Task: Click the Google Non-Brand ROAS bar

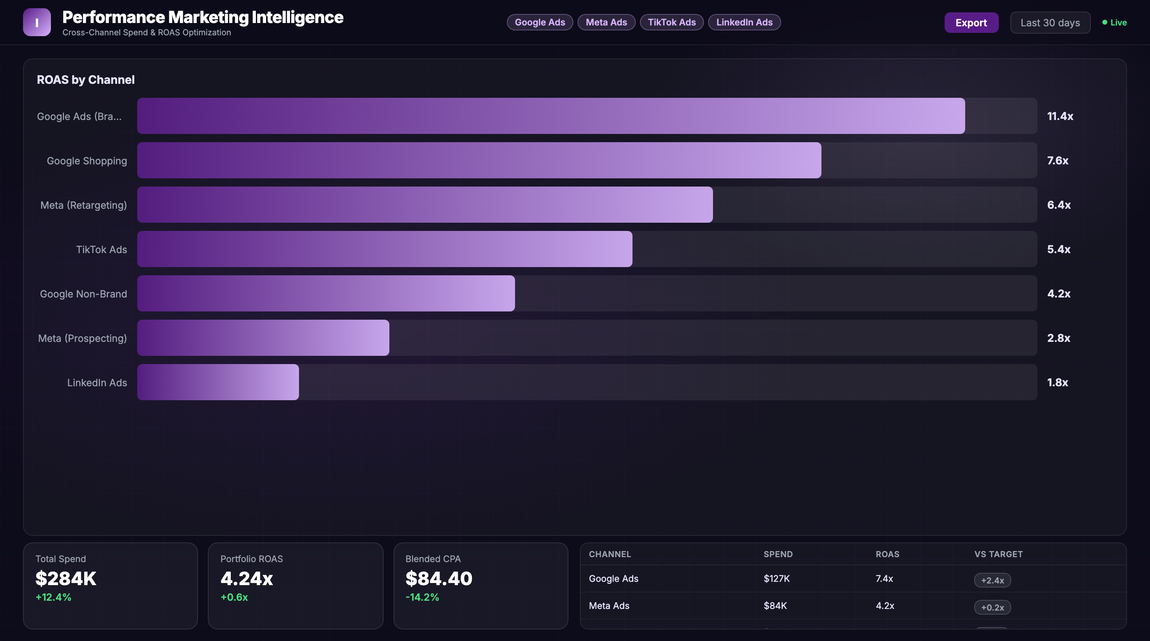Action: [x=326, y=293]
